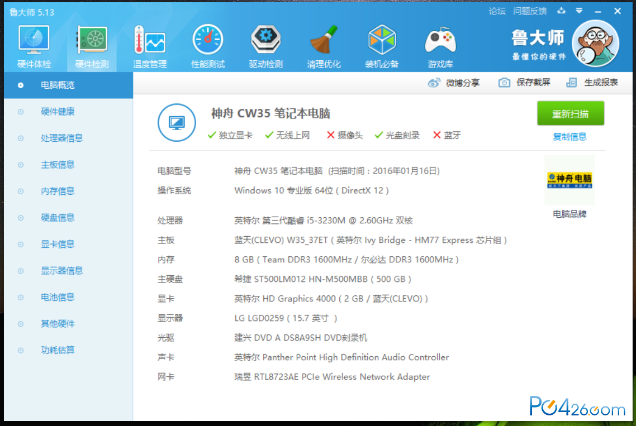Open the title bar dropdown menu arrow

pyautogui.click(x=579, y=11)
